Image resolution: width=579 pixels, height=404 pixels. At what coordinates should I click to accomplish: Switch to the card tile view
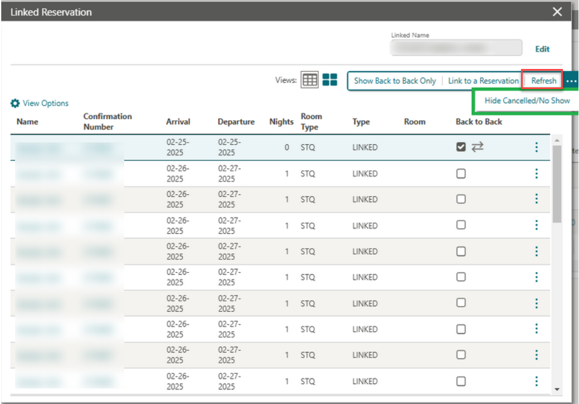click(x=330, y=80)
